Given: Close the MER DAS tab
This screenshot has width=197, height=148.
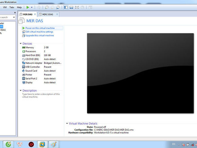Looking at the screenshot, I should [35, 14].
